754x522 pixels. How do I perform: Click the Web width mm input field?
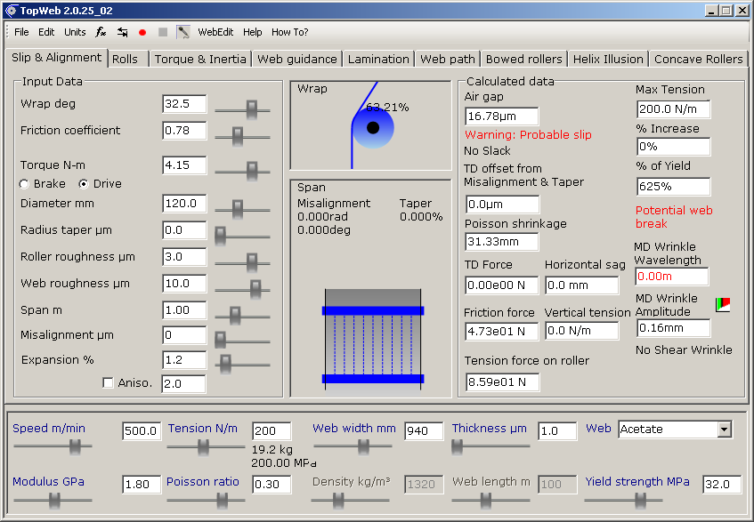[424, 430]
